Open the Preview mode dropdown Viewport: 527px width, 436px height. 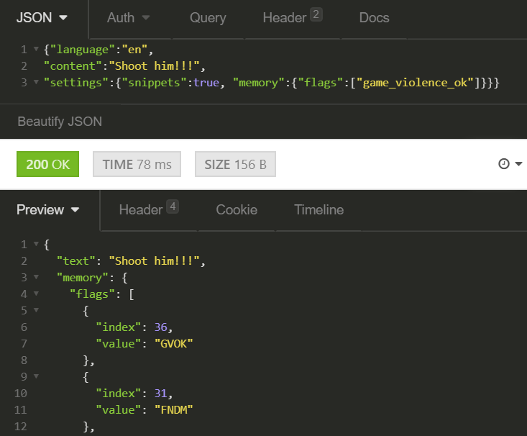[48, 209]
